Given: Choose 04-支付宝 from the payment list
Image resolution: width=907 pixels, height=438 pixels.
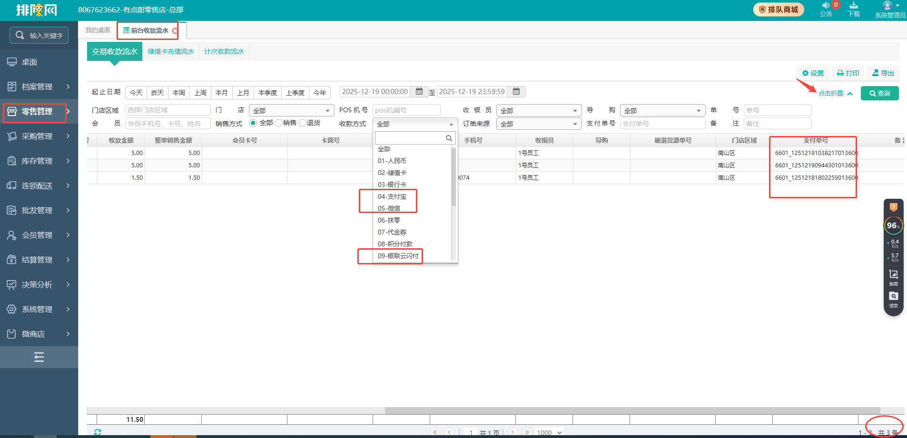Looking at the screenshot, I should pyautogui.click(x=412, y=196).
